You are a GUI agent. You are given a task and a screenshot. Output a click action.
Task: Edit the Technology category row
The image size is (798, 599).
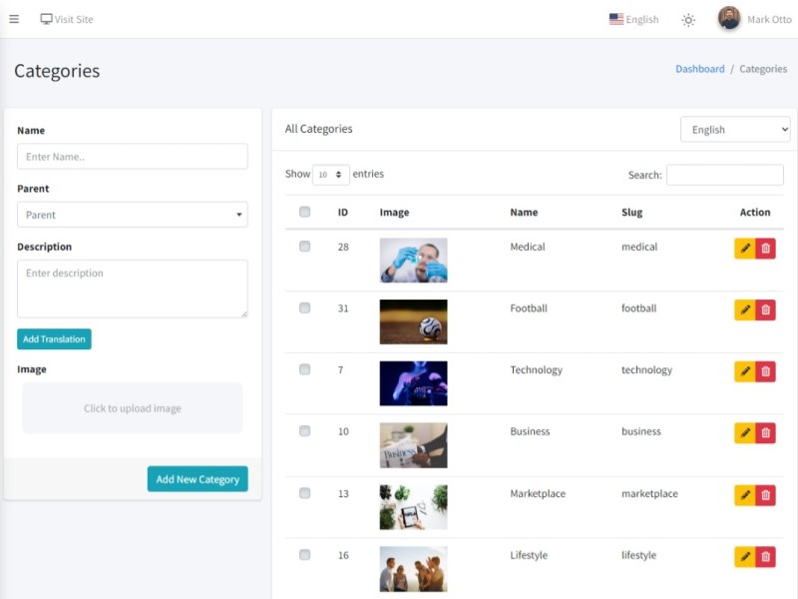pyautogui.click(x=744, y=372)
